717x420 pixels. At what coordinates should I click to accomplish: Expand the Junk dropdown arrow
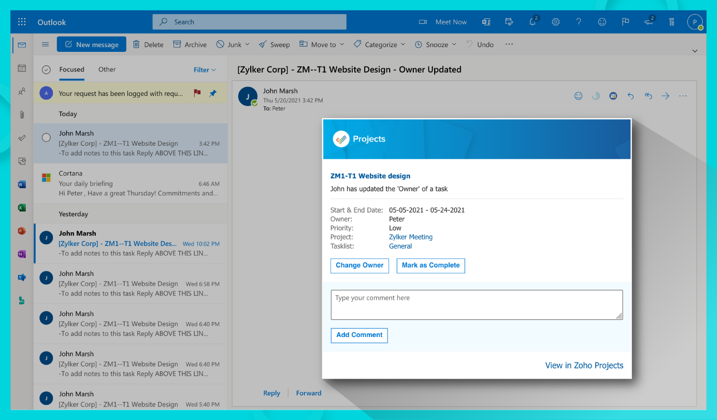[x=248, y=45]
